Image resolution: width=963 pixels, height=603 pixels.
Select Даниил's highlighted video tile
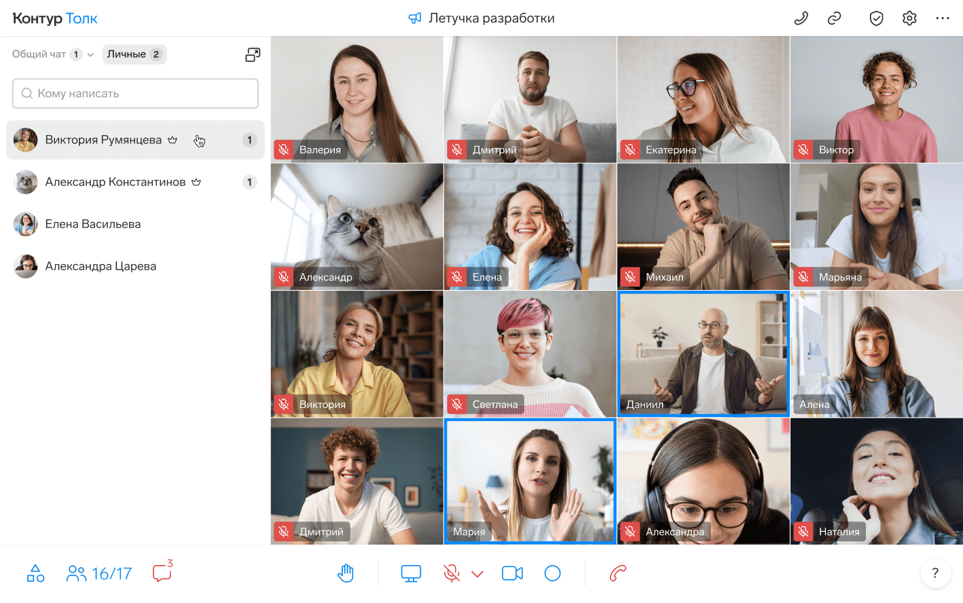click(x=704, y=354)
